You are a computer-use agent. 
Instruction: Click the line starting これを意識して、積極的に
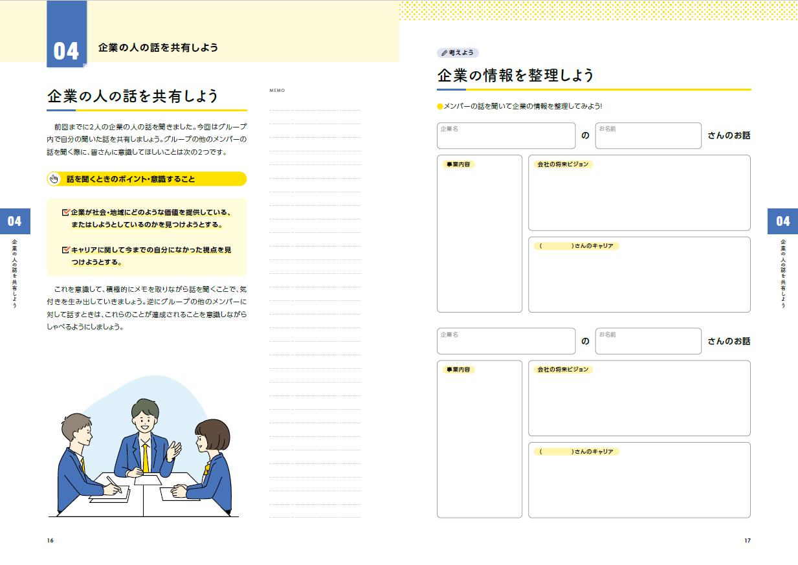pos(151,289)
